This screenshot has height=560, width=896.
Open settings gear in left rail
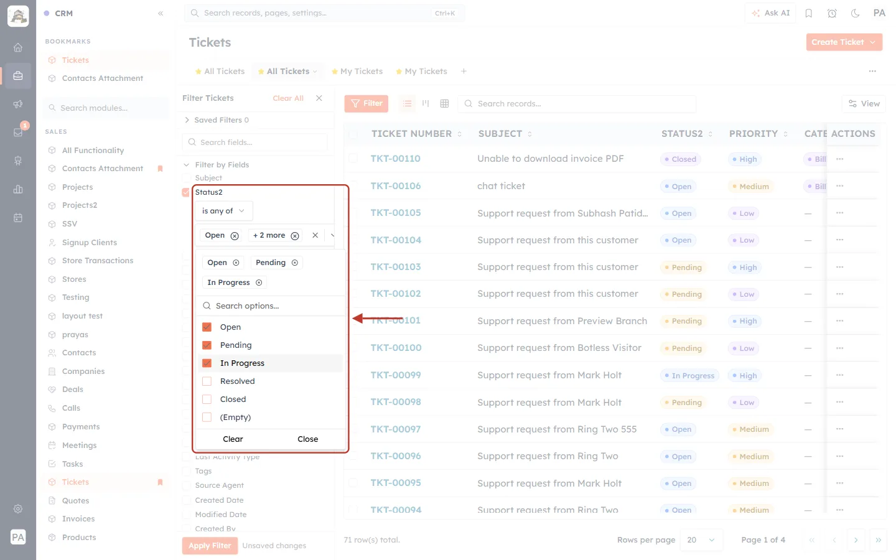18,508
